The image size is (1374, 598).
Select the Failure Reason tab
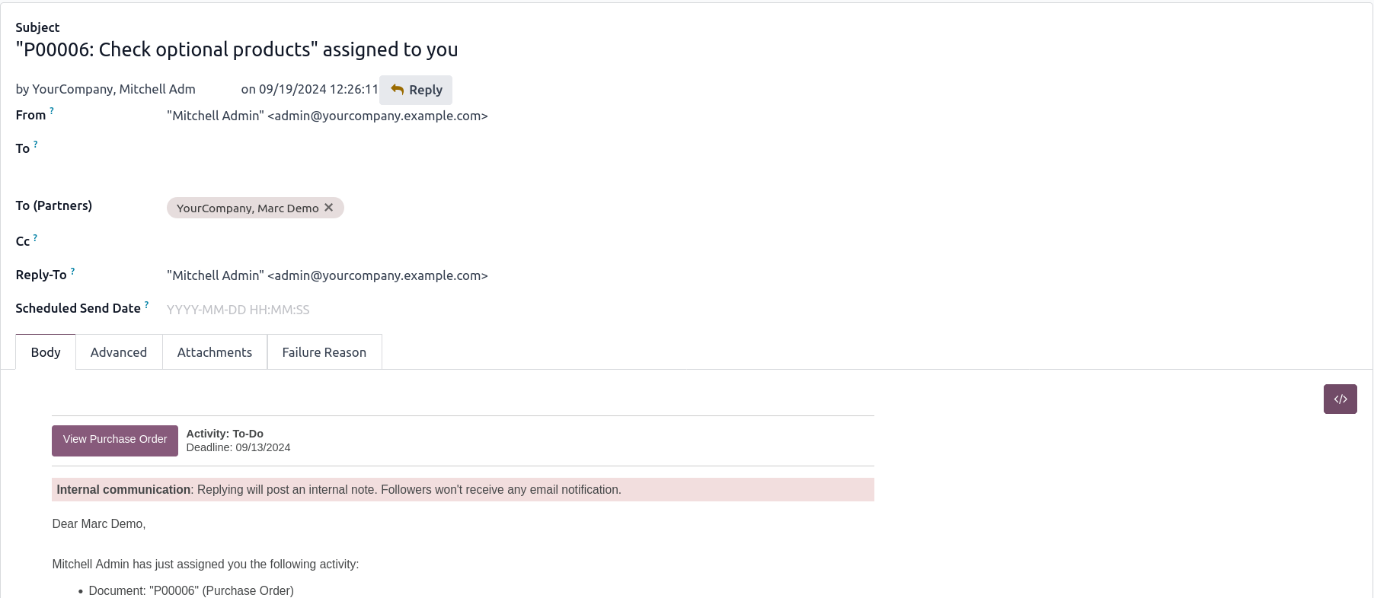click(x=324, y=352)
